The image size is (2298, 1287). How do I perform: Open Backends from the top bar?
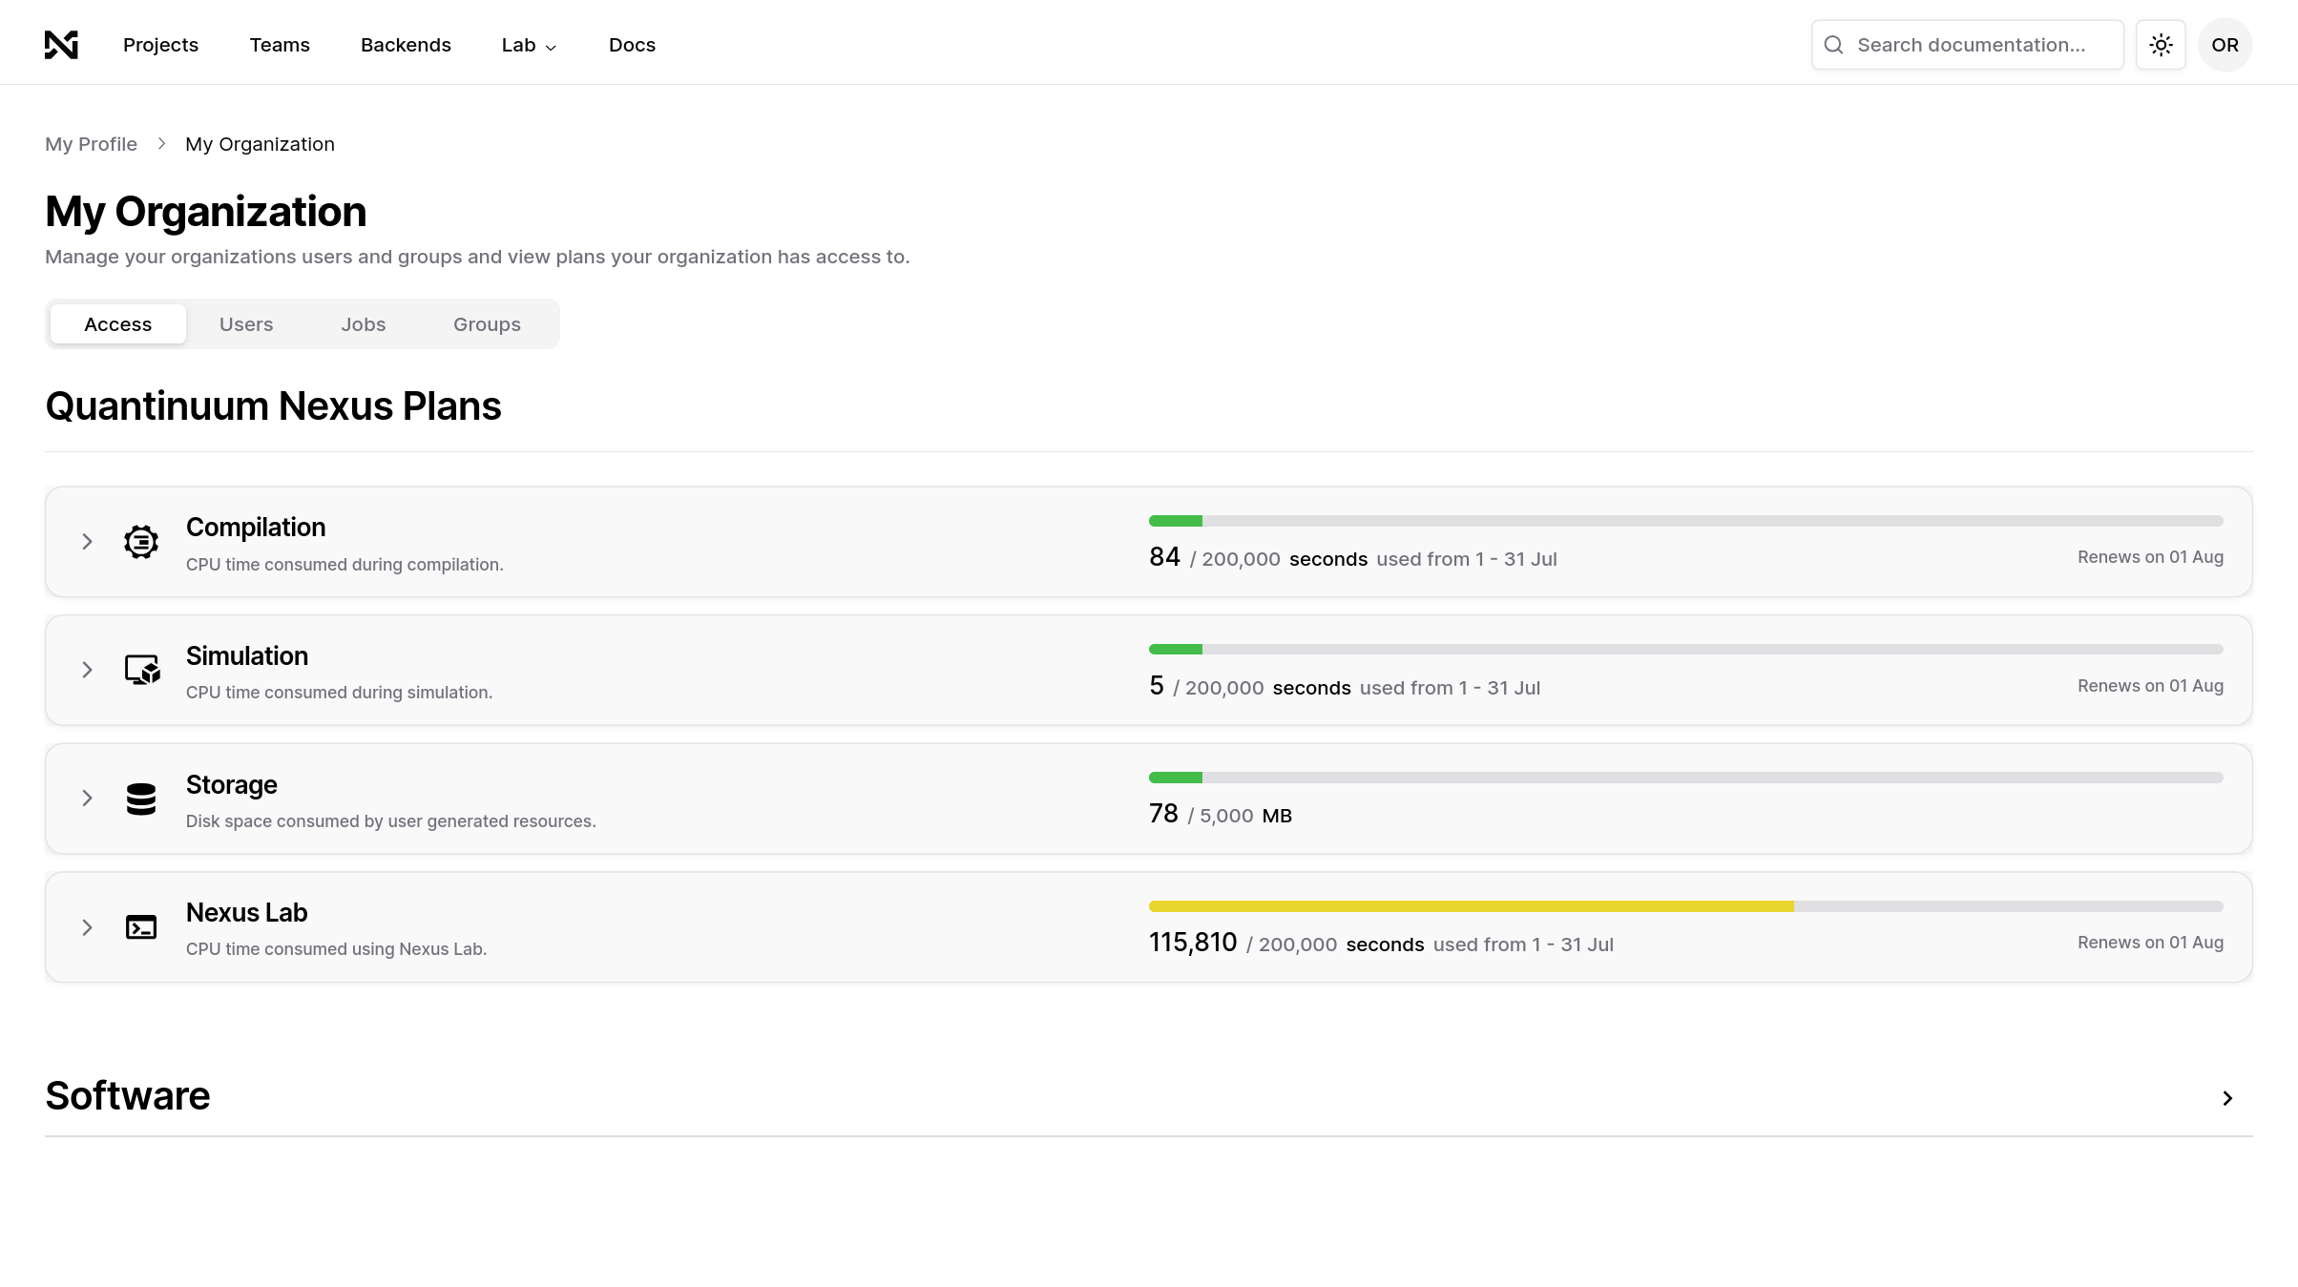pyautogui.click(x=406, y=45)
